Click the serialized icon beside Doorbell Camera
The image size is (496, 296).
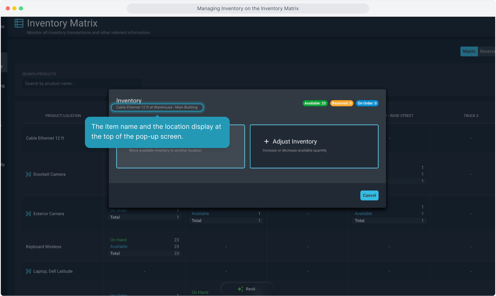[28, 174]
